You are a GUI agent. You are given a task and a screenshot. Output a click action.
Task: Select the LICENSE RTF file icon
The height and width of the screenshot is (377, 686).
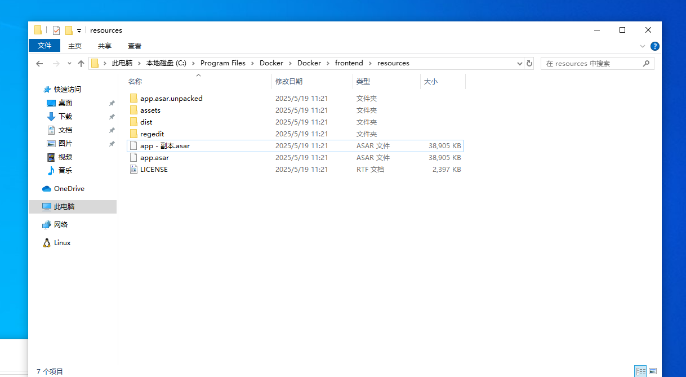pos(133,170)
